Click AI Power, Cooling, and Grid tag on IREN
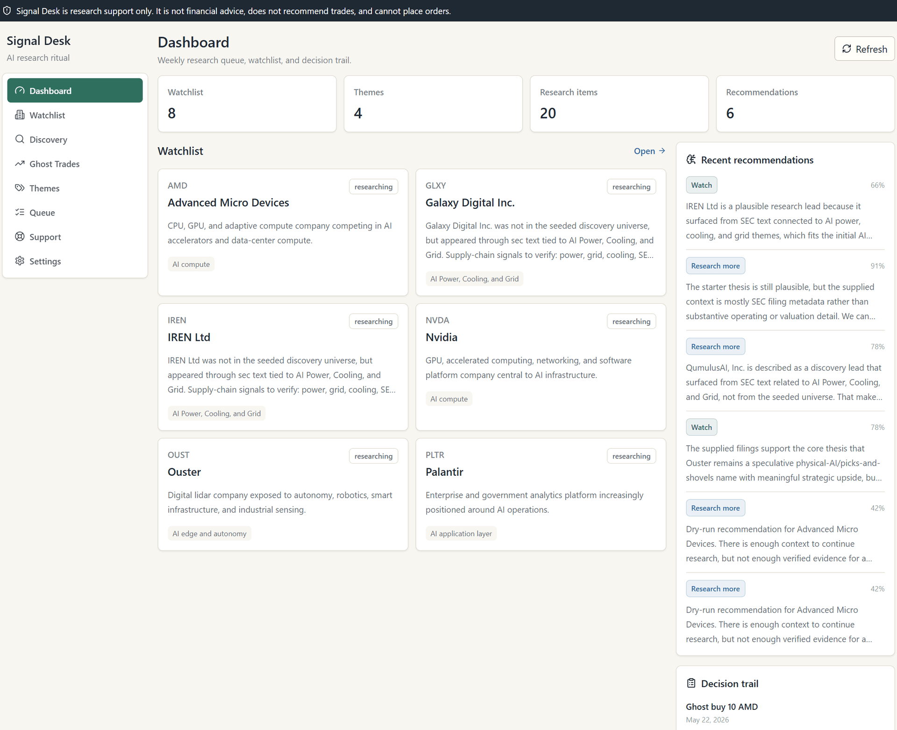Screen dimensions: 897x730 (216, 413)
